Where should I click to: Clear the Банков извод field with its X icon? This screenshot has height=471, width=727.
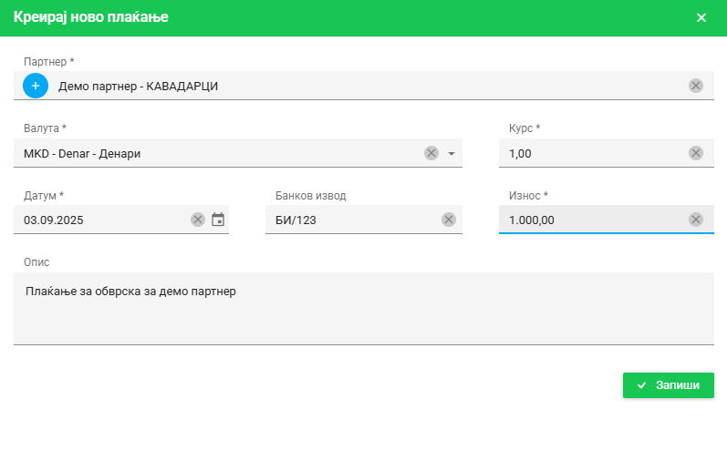tap(448, 220)
